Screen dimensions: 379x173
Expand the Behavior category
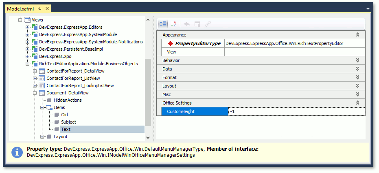(358, 60)
